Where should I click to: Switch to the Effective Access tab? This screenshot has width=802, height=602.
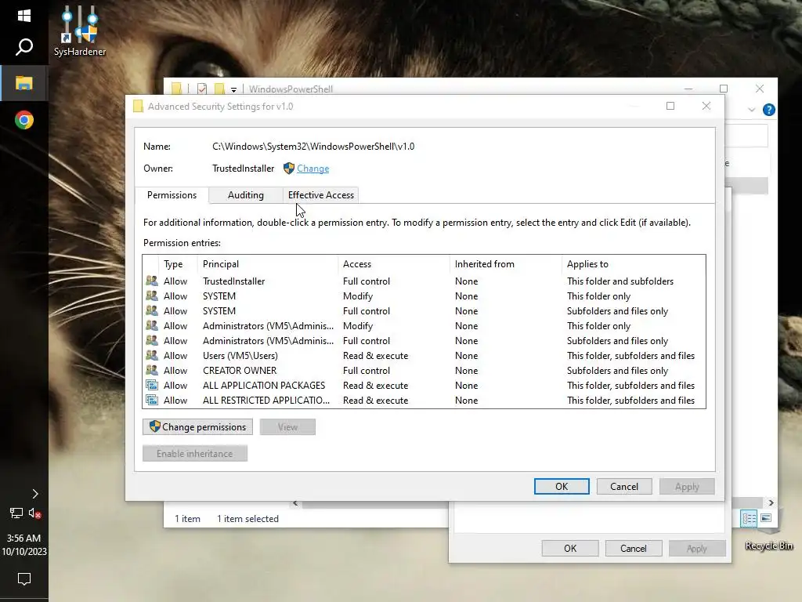[320, 195]
